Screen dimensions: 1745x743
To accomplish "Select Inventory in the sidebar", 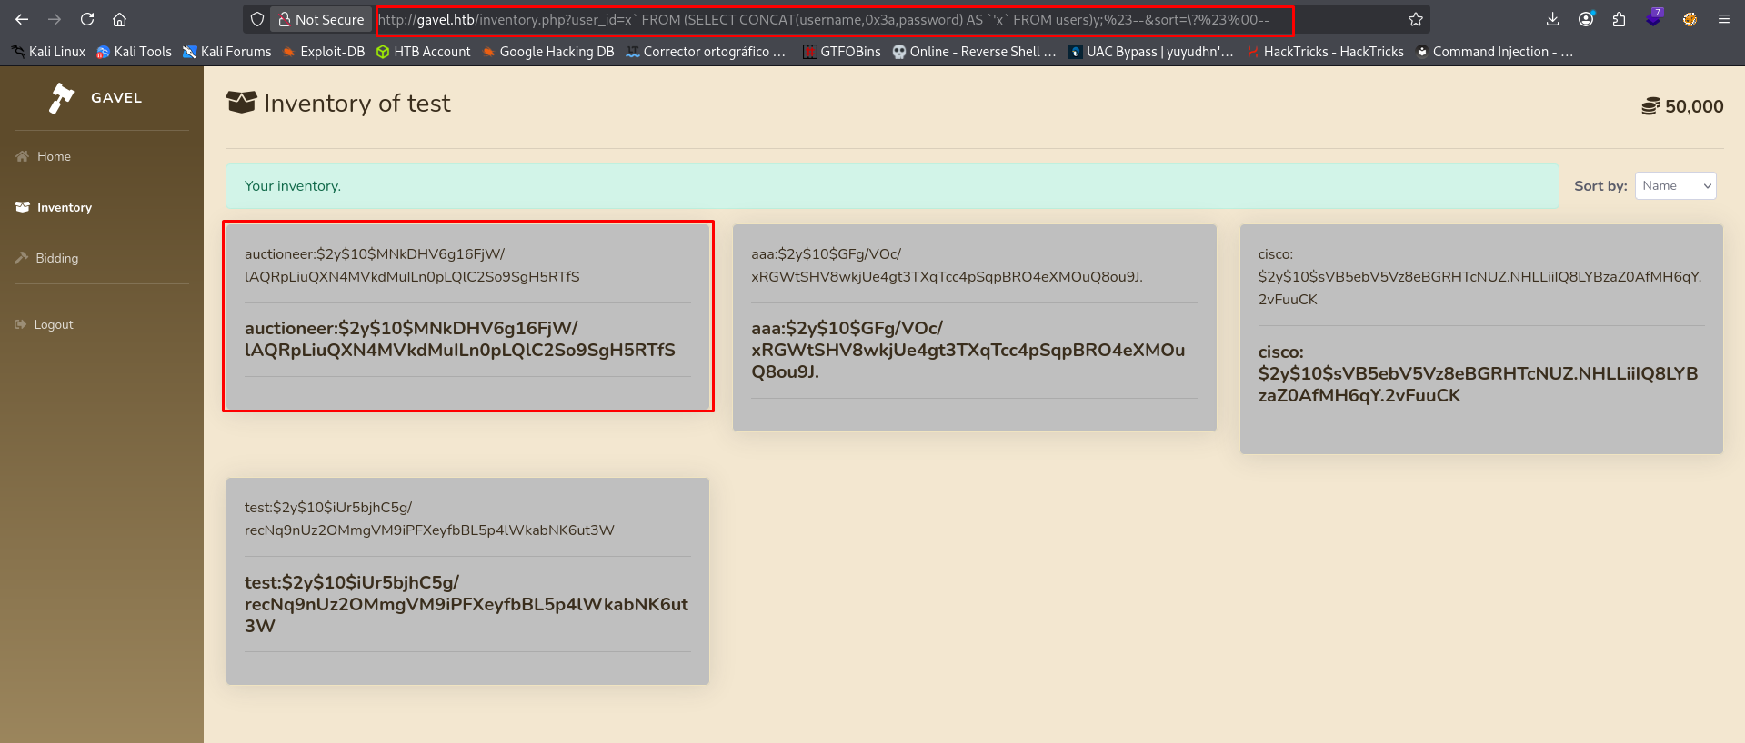I will [64, 207].
